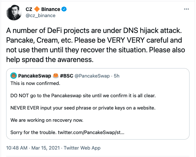Open the PancakeSwap display name in quoted tweet
This screenshot has height=157, width=196.
pyautogui.click(x=35, y=76)
